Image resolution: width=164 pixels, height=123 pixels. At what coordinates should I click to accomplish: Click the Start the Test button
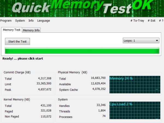pos(17,42)
